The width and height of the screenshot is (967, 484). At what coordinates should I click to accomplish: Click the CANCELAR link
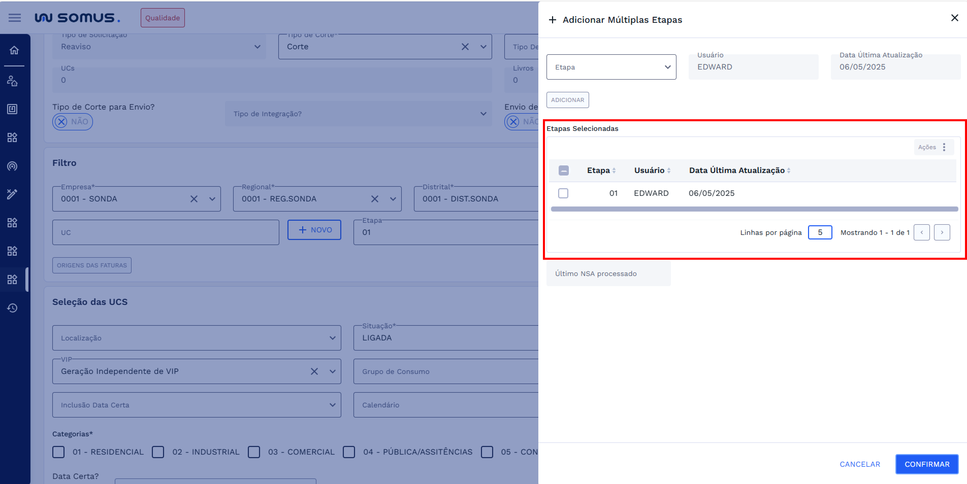tap(860, 464)
